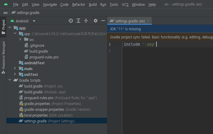The width and height of the screenshot is (213, 134).
Task: Click the Project tool window folder icon
Action: [x=3, y=33]
